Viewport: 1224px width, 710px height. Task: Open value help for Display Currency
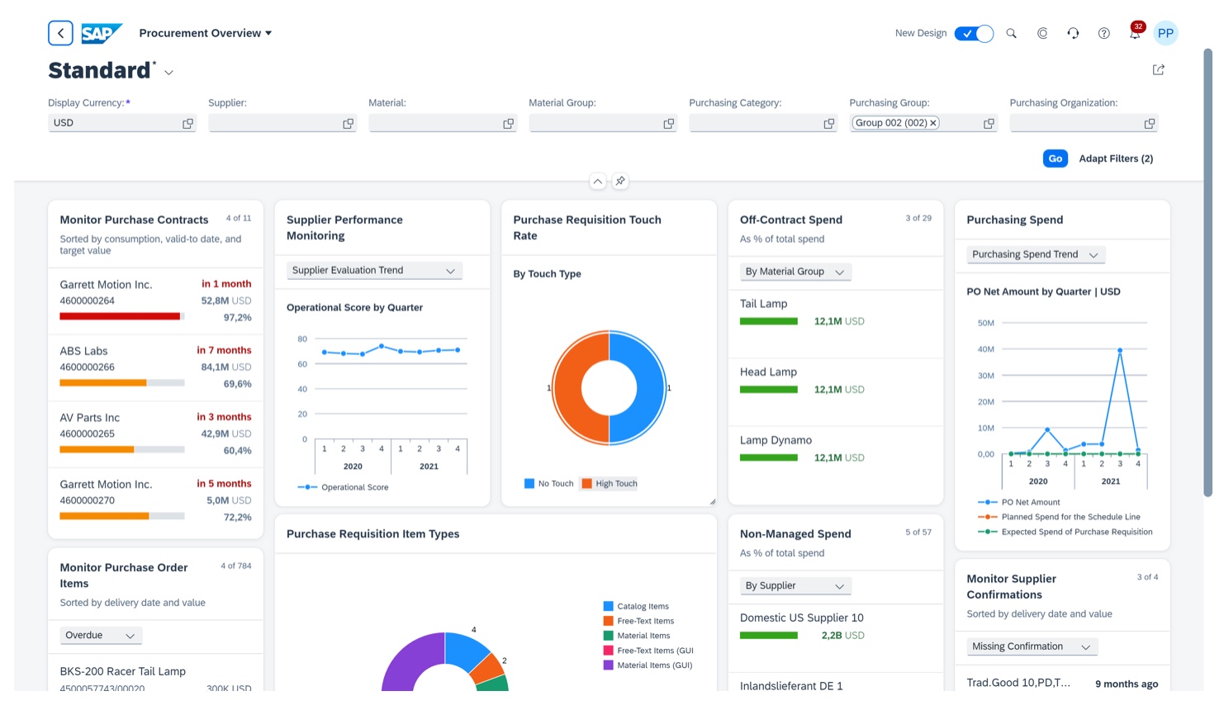(187, 123)
